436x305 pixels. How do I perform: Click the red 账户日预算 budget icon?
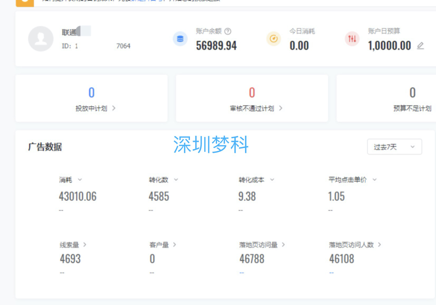tap(352, 38)
